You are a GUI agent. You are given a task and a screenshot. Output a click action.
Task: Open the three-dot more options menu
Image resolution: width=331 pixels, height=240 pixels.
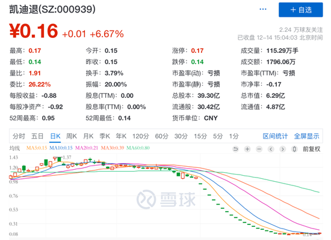(263, 9)
